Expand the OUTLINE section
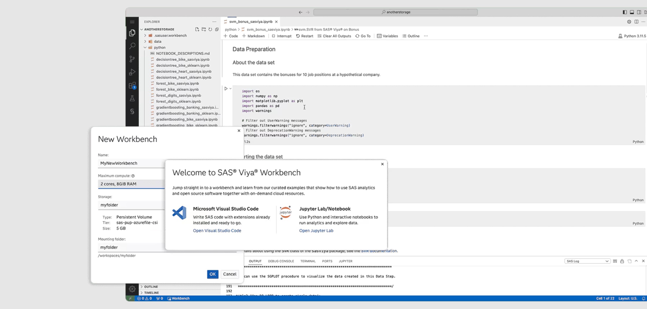The image size is (647, 309). click(x=151, y=286)
